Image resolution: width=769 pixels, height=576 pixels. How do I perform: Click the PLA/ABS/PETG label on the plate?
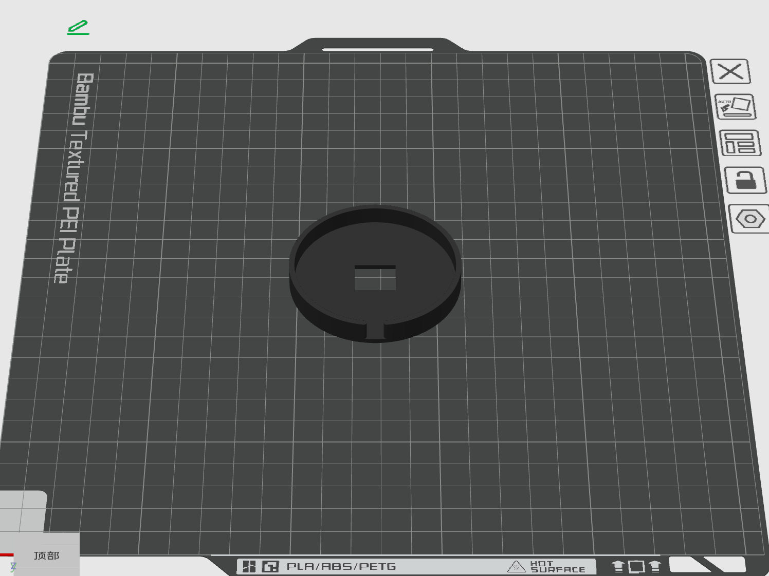[x=341, y=567]
